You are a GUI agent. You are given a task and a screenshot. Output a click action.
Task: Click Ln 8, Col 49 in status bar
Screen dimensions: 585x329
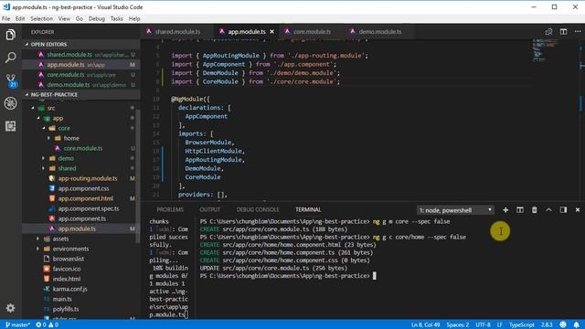tap(425, 325)
